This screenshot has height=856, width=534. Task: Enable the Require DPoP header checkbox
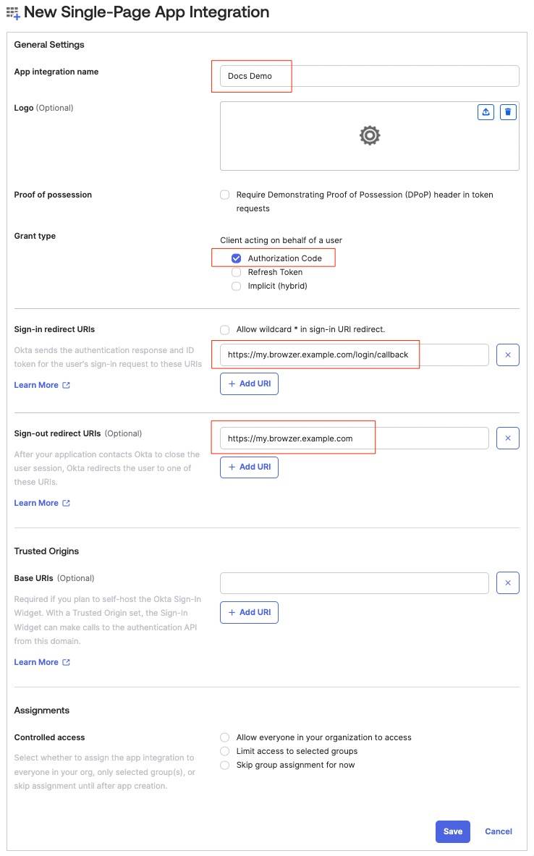(224, 195)
